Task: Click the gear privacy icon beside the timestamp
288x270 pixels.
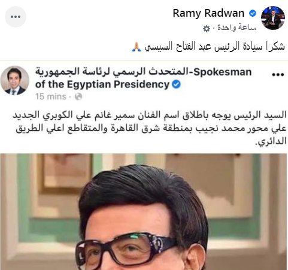Action: [207, 29]
